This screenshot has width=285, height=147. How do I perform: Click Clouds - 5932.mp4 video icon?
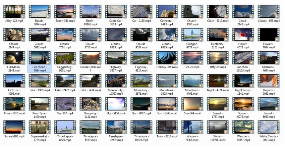click(40, 35)
